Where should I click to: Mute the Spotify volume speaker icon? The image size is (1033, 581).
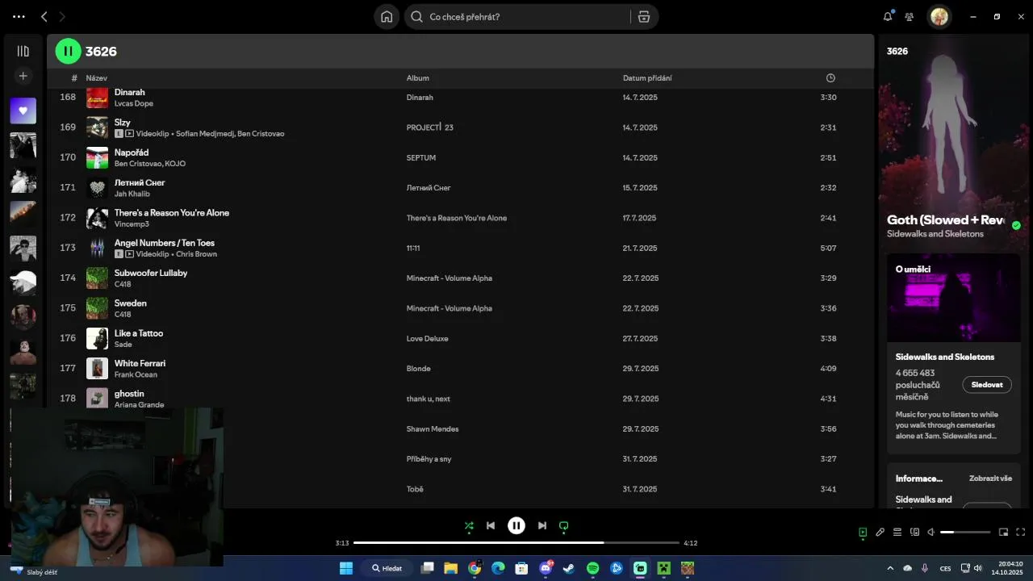click(931, 532)
